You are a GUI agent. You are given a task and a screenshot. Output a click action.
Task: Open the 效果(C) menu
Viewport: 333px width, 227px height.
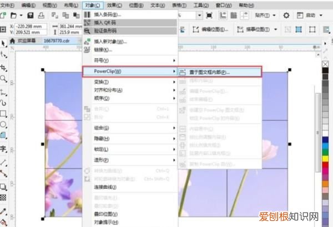pos(114,6)
